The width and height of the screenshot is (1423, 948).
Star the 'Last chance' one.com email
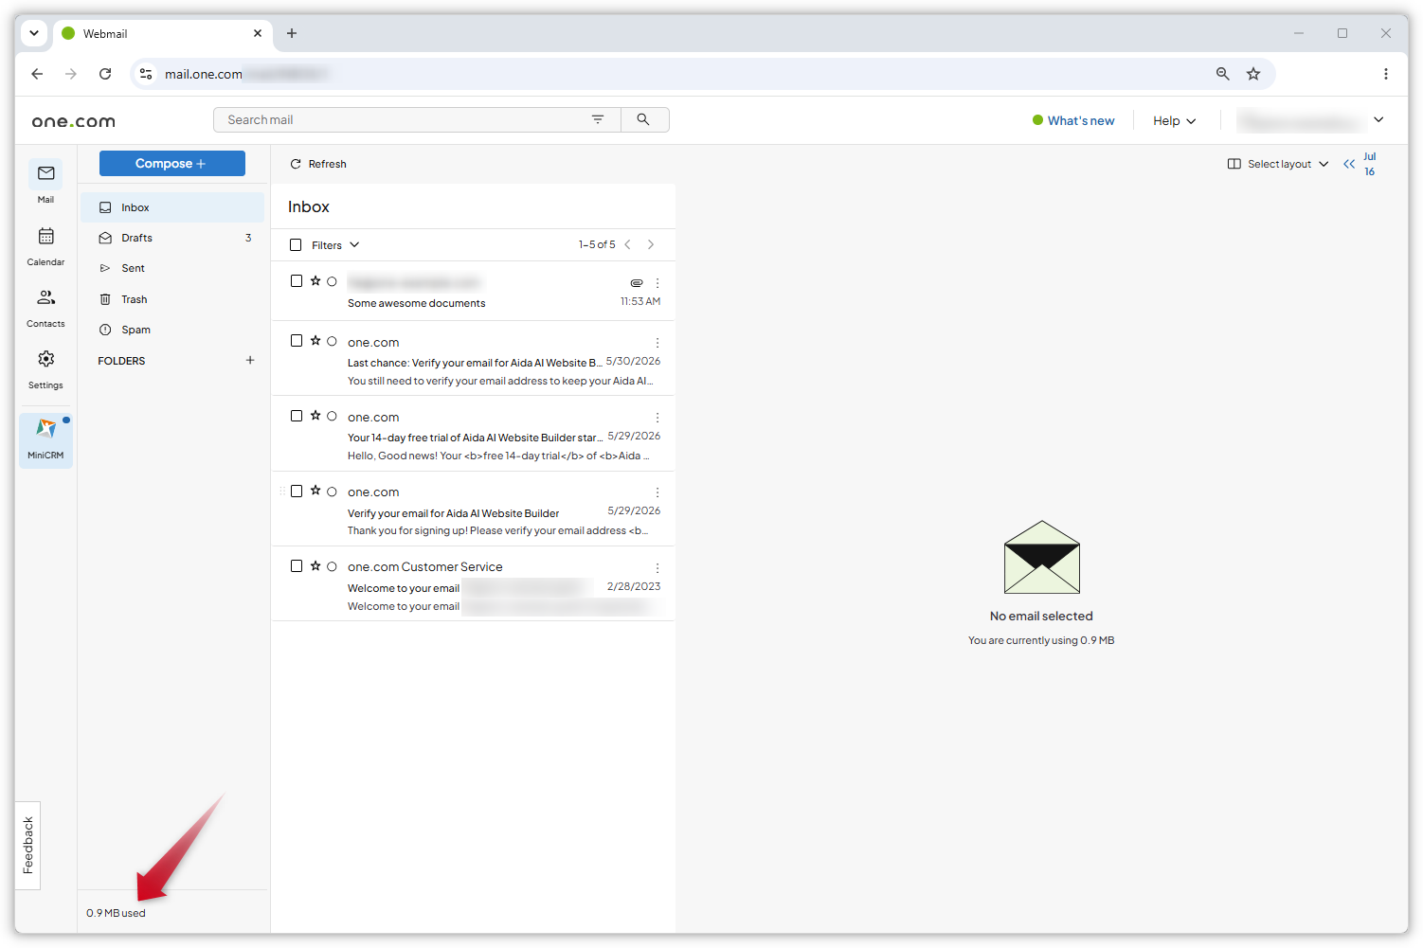[x=315, y=341]
